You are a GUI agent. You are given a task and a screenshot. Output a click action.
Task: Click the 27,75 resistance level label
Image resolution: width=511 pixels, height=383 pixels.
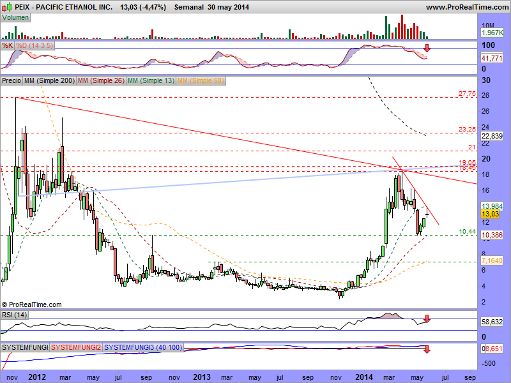coord(467,94)
